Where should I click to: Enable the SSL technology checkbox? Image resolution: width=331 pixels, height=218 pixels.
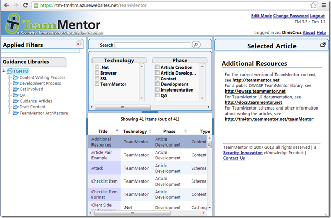(97, 79)
